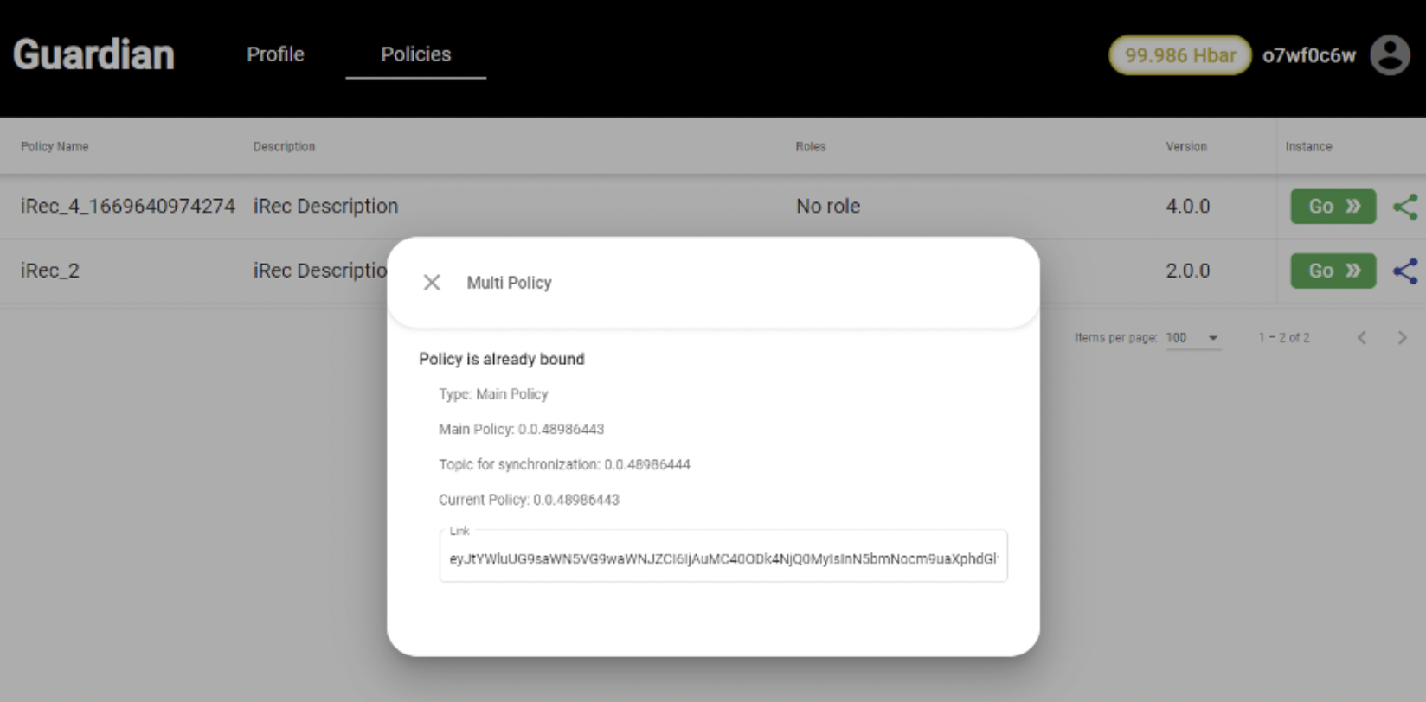Select the iRec_4_1669640974274 policy name
Viewport: 1426px width, 702px height.
click(x=128, y=207)
